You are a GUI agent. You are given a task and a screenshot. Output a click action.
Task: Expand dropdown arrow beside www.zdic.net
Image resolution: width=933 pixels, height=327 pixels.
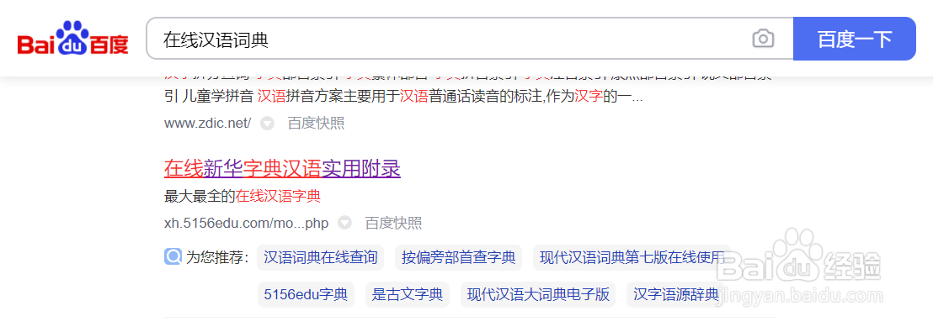tap(268, 123)
